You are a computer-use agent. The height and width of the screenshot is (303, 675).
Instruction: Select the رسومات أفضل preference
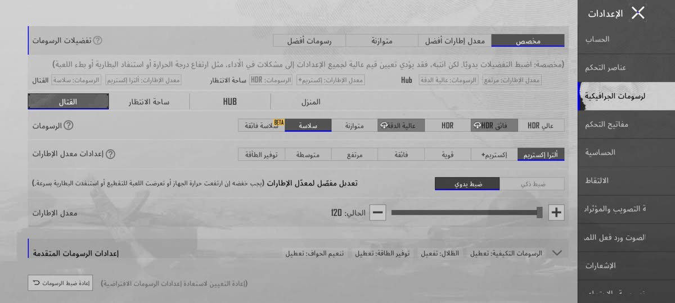(x=309, y=40)
